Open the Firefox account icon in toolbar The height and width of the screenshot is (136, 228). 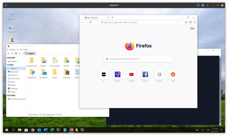coord(190,22)
